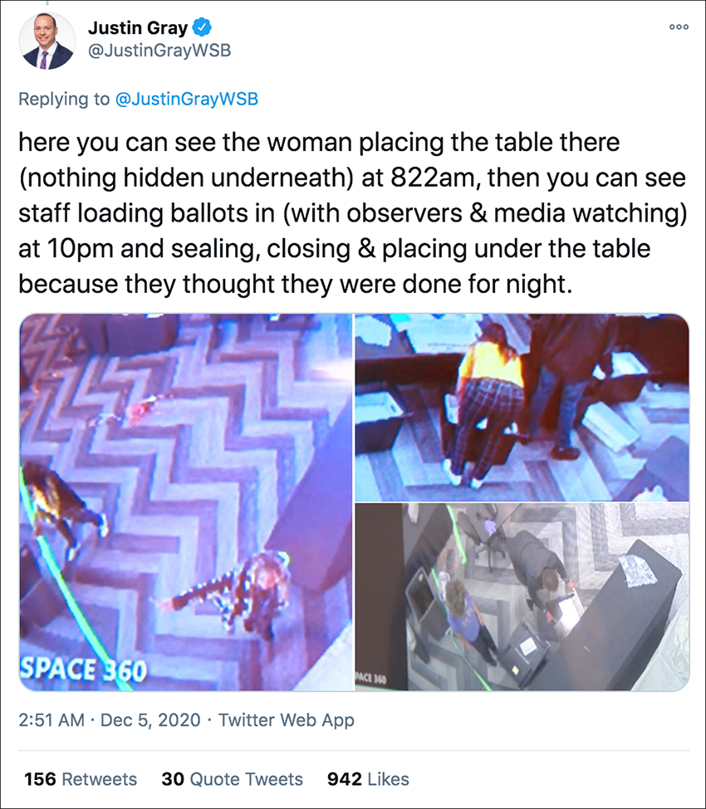Open the three-dot more options menu
The height and width of the screenshot is (809, 706).
(679, 27)
